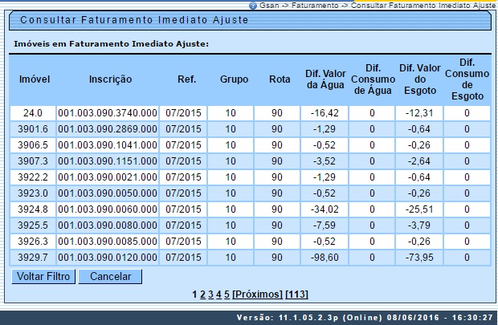This screenshot has height=325, width=498.
Task: Select inscription 001.003.090.1041.000
Action: point(108,145)
